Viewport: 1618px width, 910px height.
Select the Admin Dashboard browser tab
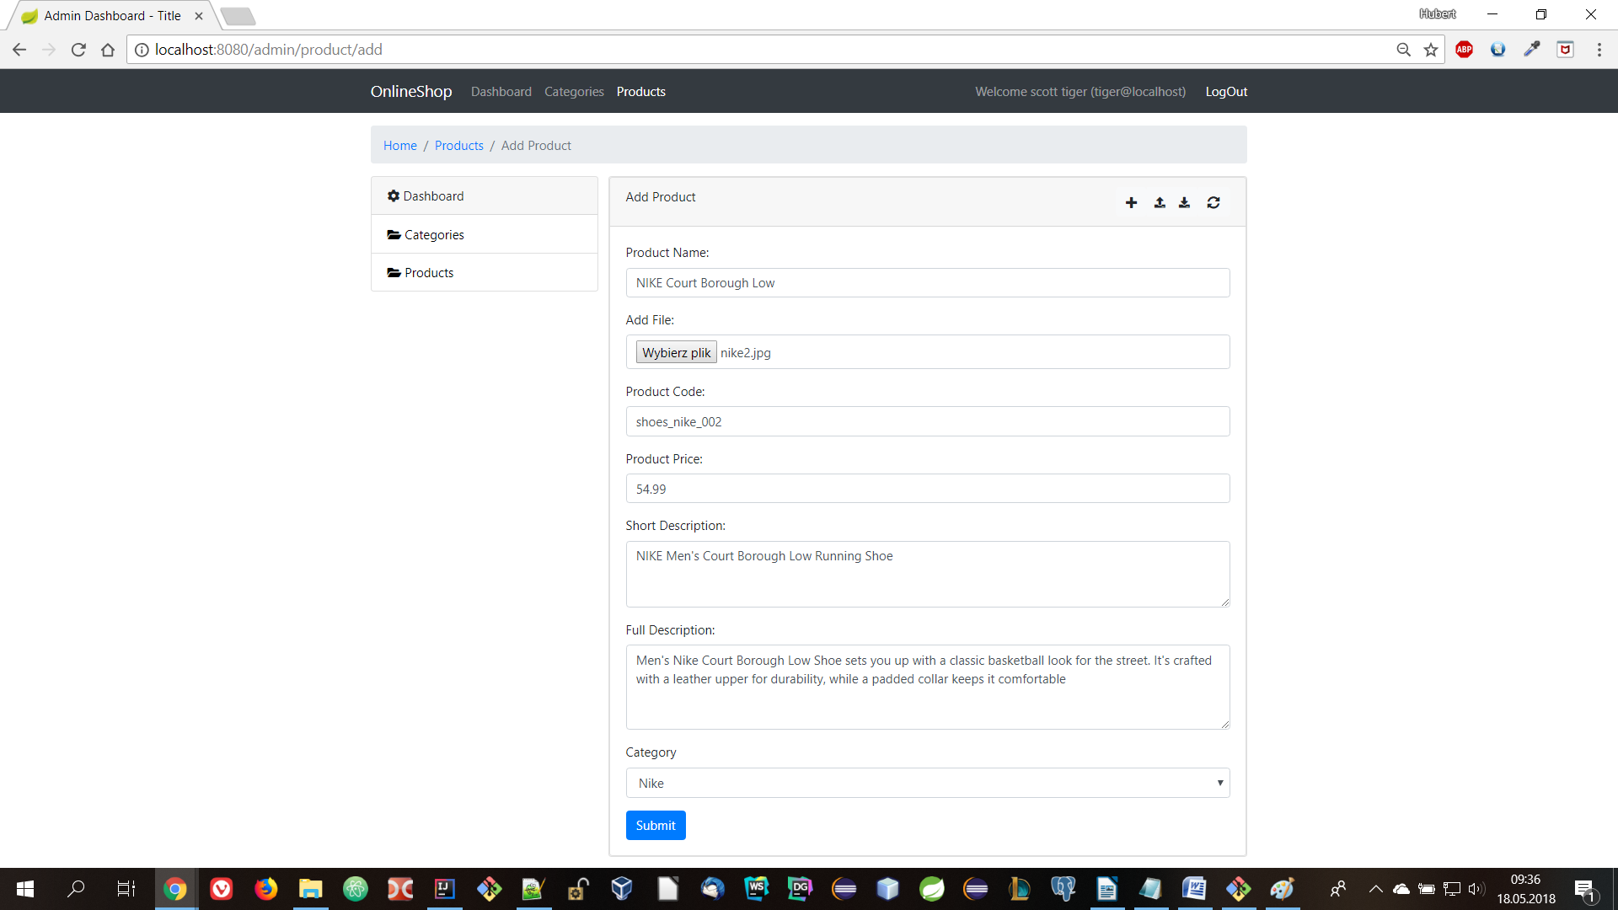click(x=110, y=15)
